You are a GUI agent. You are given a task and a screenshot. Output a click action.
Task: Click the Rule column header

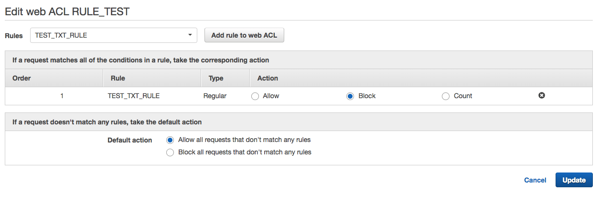[118, 78]
